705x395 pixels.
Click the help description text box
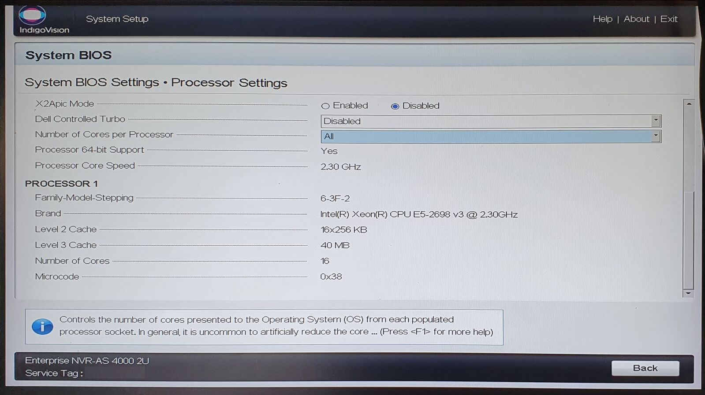pyautogui.click(x=264, y=327)
